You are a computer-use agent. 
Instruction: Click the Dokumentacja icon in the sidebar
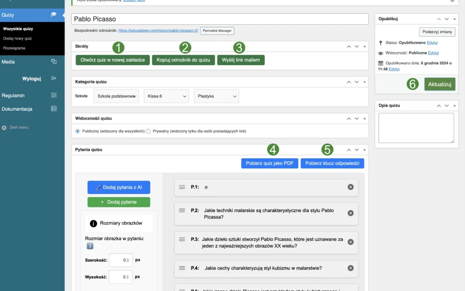(x=54, y=109)
